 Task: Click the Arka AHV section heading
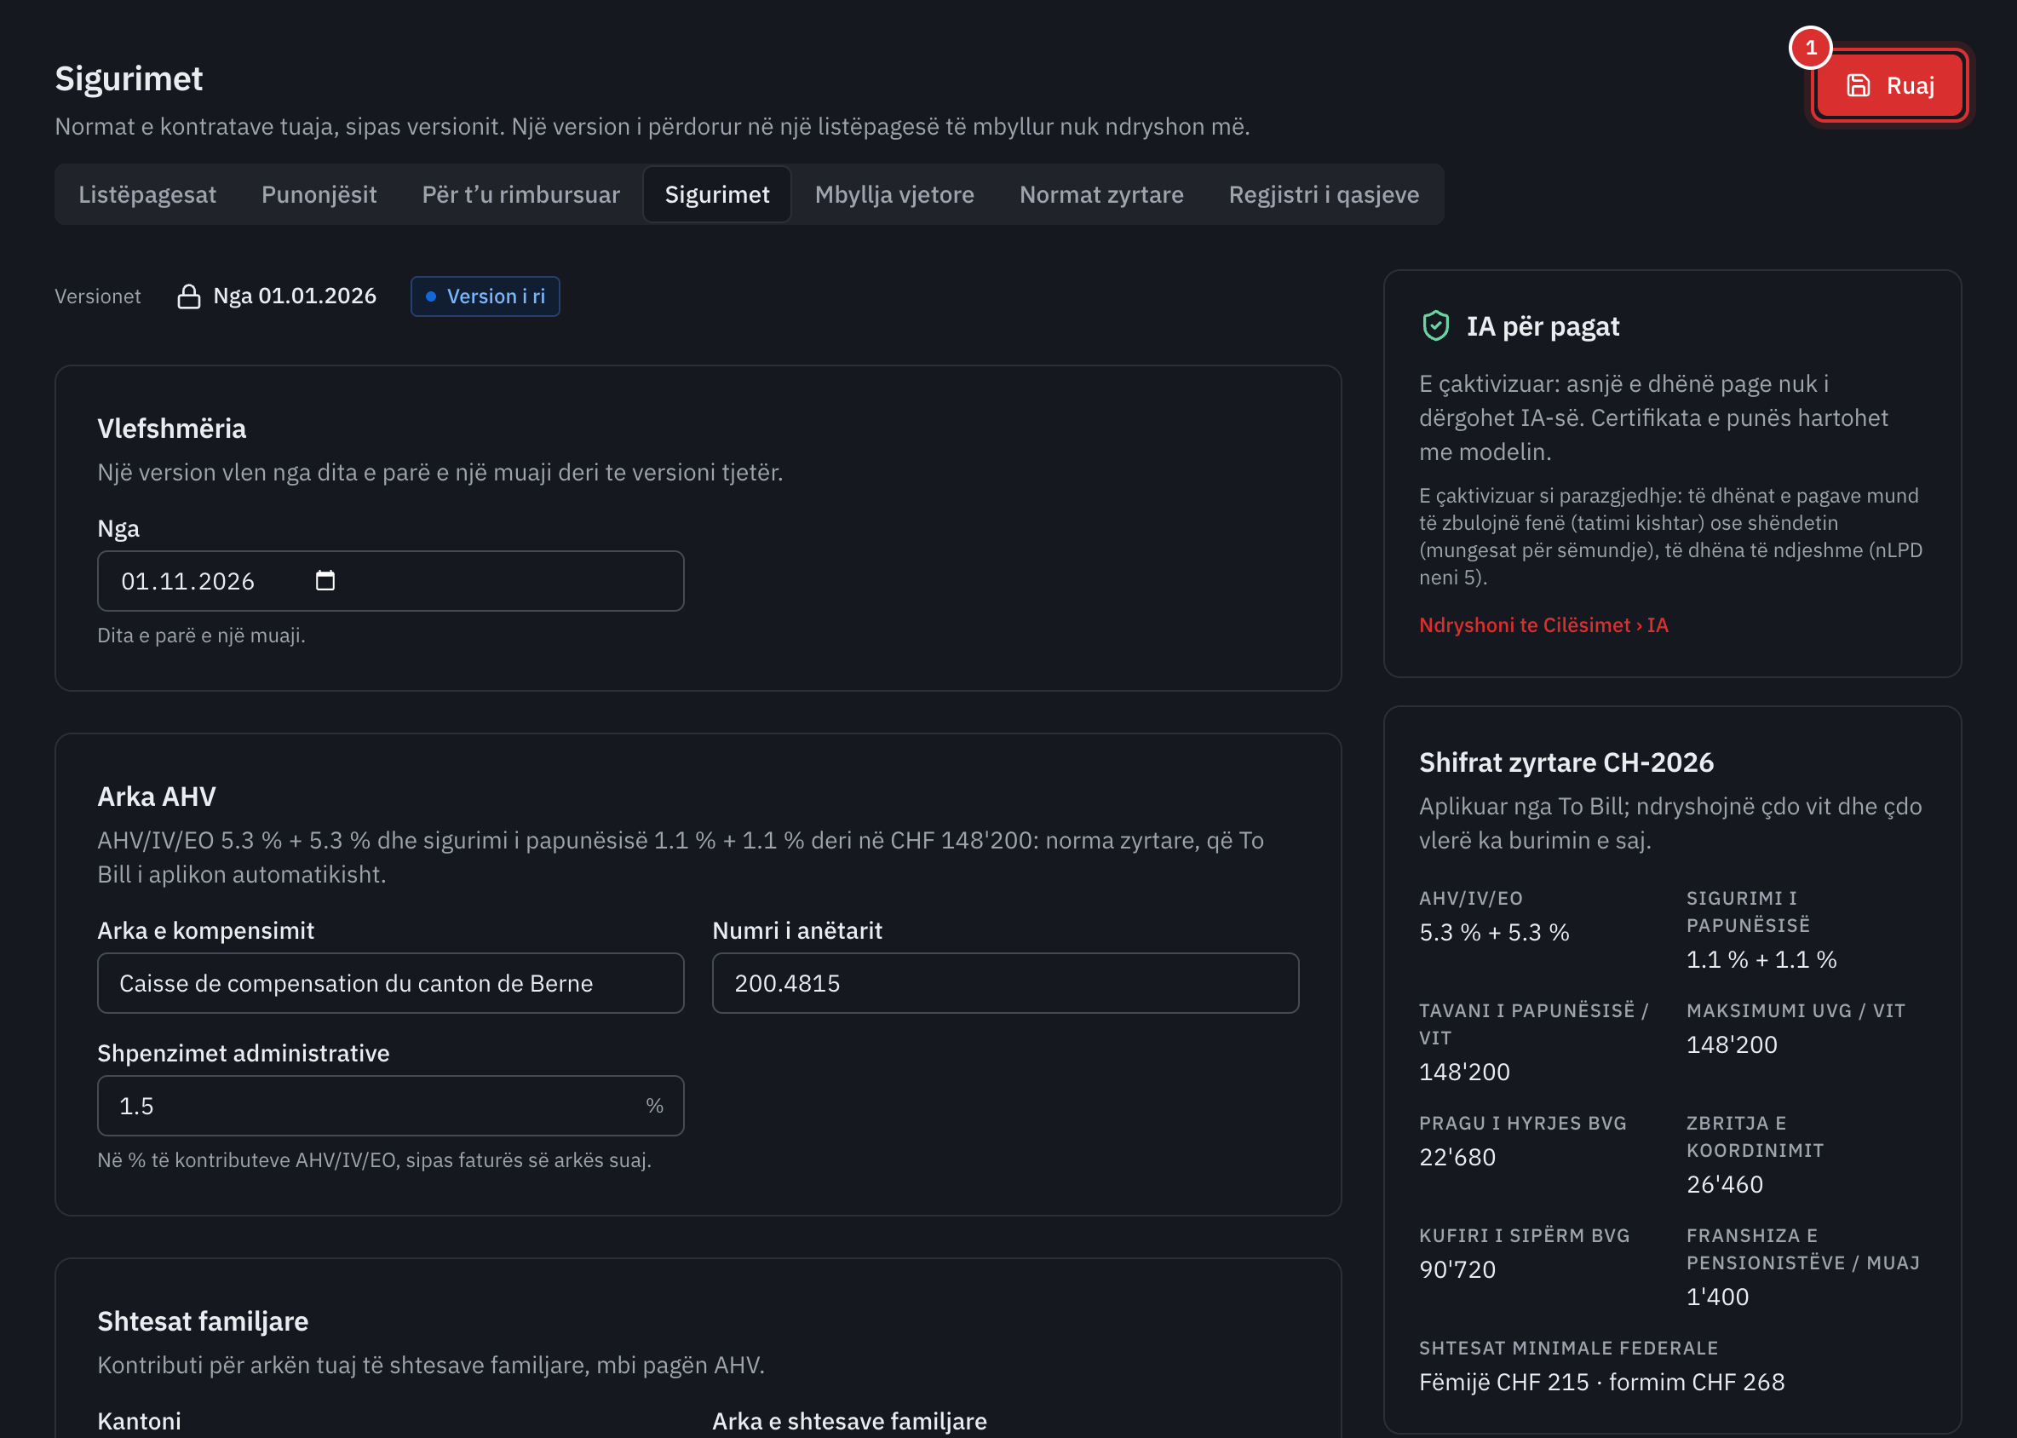coord(157,797)
